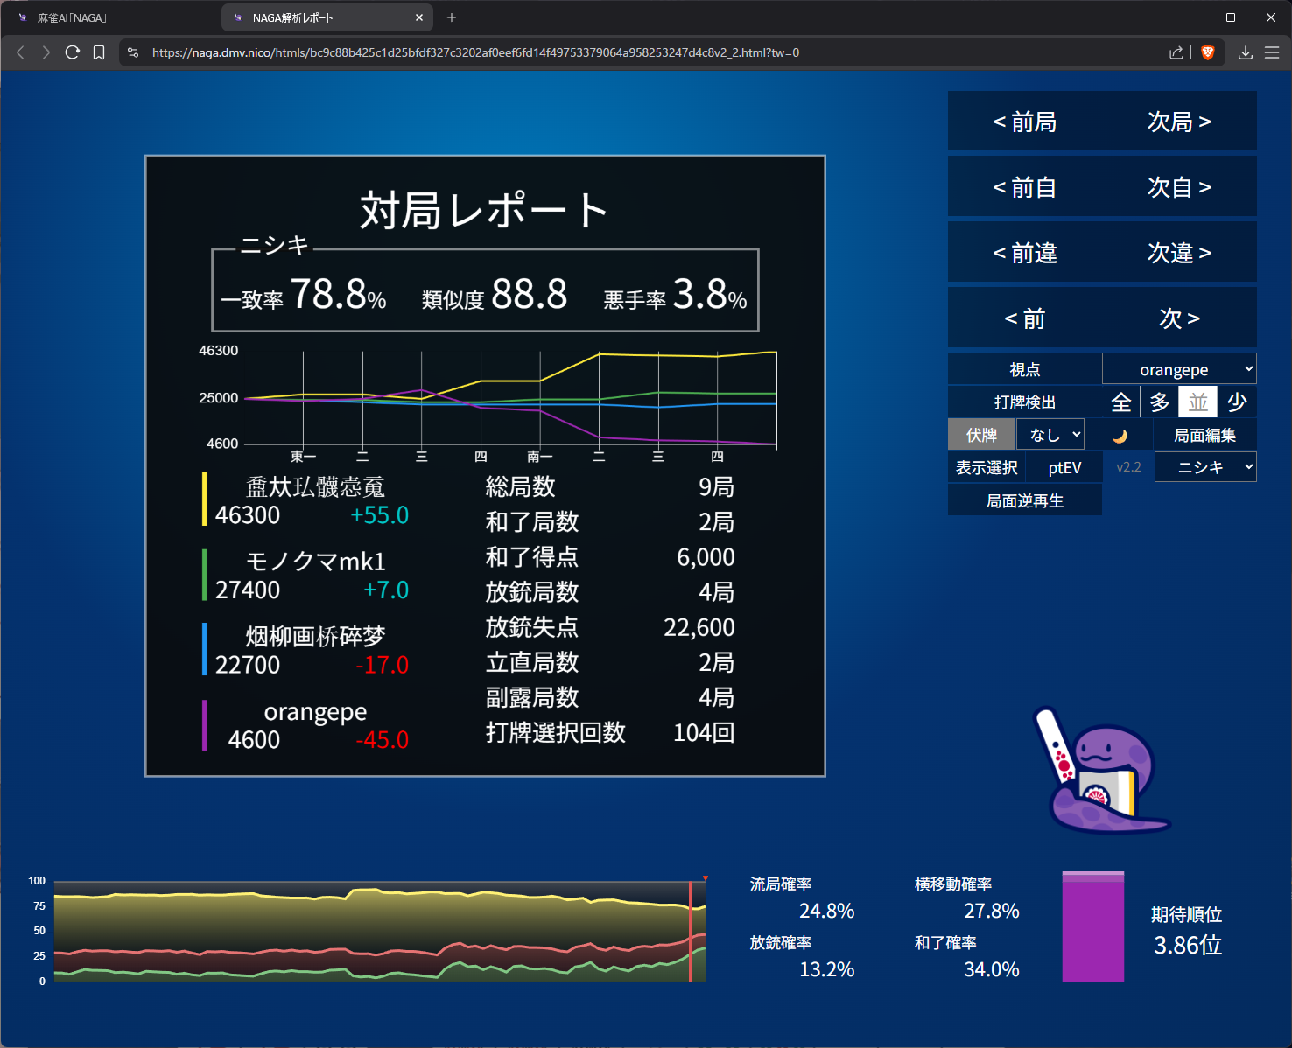
Task: Click the share icon in address bar
Action: click(1176, 52)
